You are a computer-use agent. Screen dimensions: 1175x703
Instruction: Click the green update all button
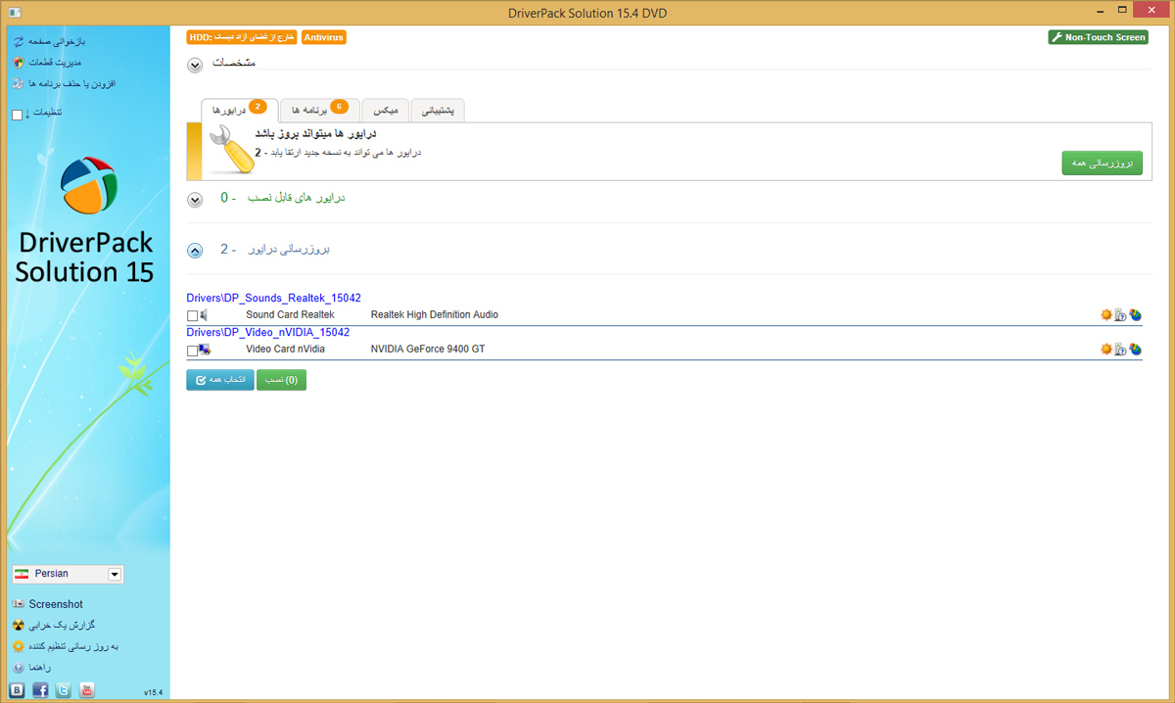[x=1102, y=164]
